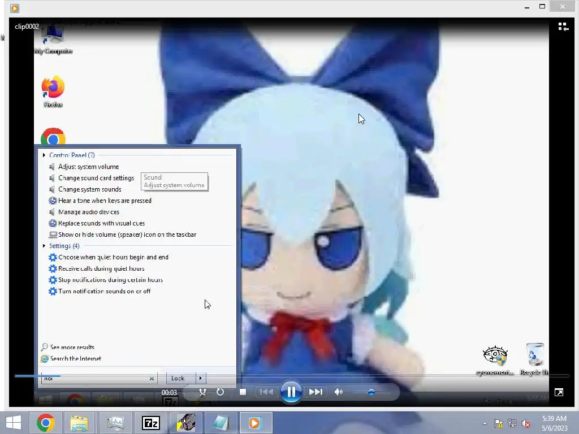Click Show or hide volume icon result

coord(127,235)
